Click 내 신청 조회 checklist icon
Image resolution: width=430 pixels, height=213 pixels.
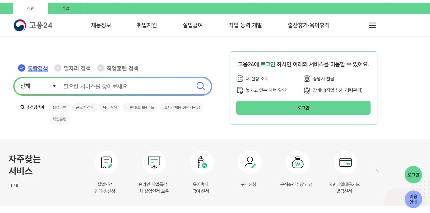[x=240, y=78]
